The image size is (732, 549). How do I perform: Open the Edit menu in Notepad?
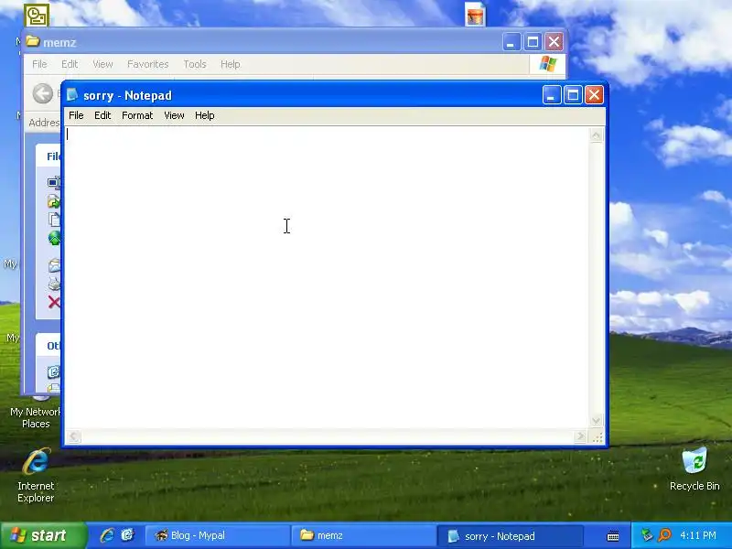click(102, 115)
